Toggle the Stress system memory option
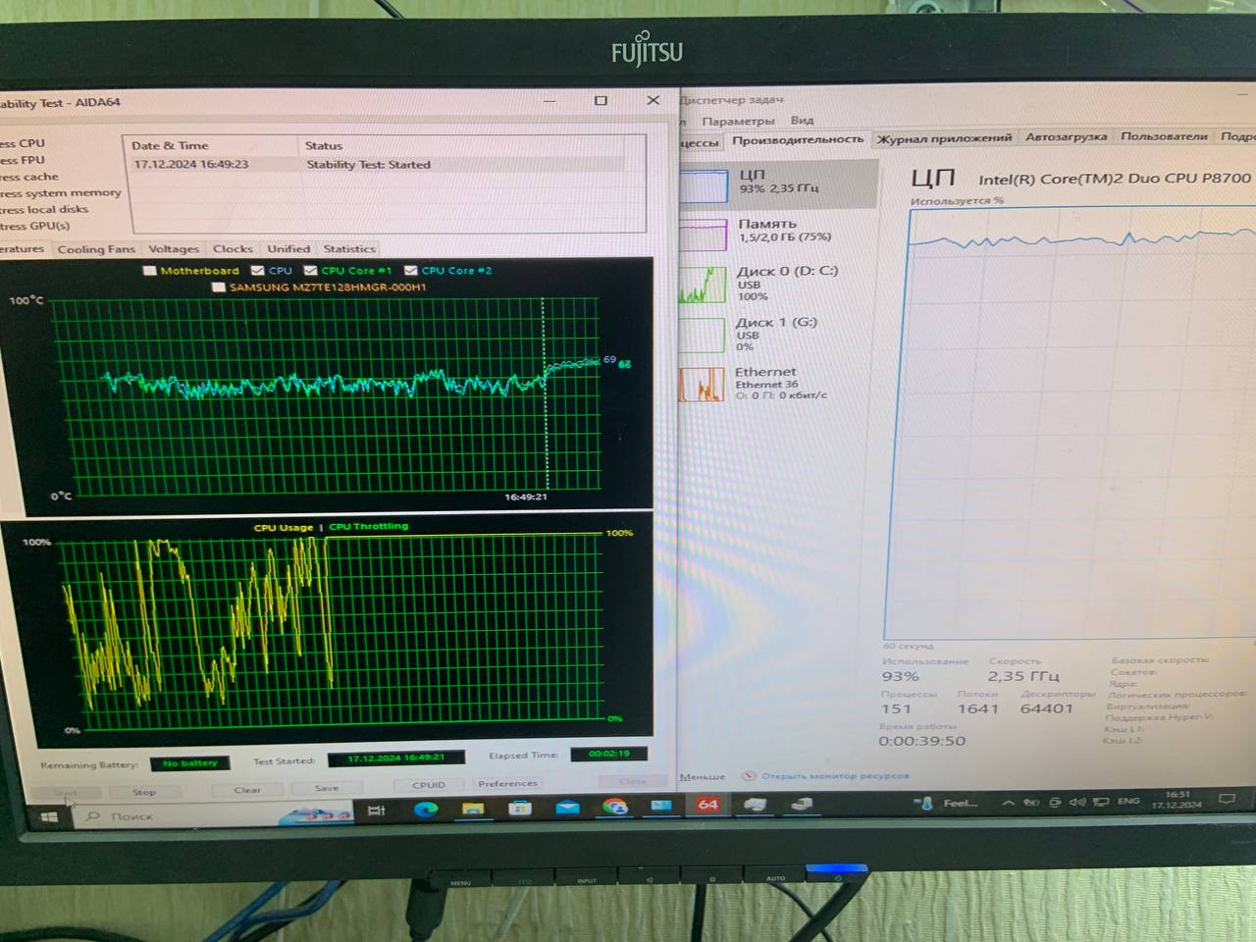The height and width of the screenshot is (942, 1256). (60, 193)
